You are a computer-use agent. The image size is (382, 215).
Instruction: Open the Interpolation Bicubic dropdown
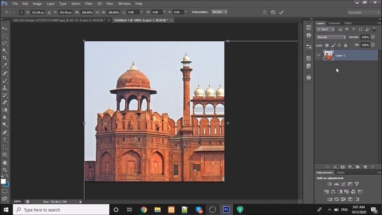point(219,12)
